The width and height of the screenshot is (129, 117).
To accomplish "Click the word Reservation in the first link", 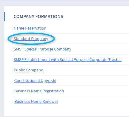I will 36,28.
